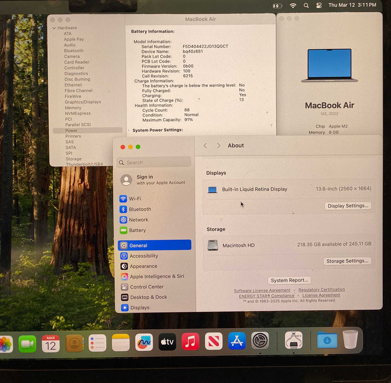Open System Information icon in Dock

(x=293, y=340)
